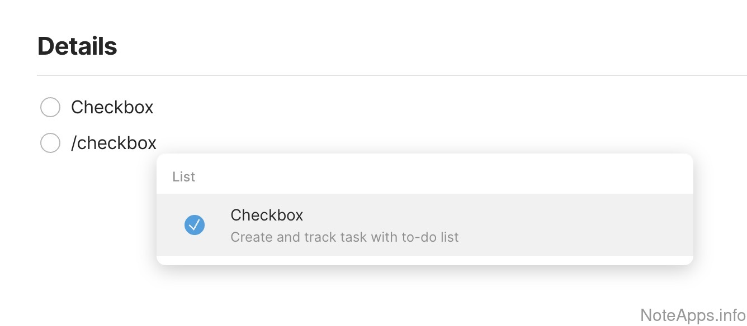This screenshot has height=326, width=747.
Task: Click blank space left of the popup menu
Action: click(84, 223)
